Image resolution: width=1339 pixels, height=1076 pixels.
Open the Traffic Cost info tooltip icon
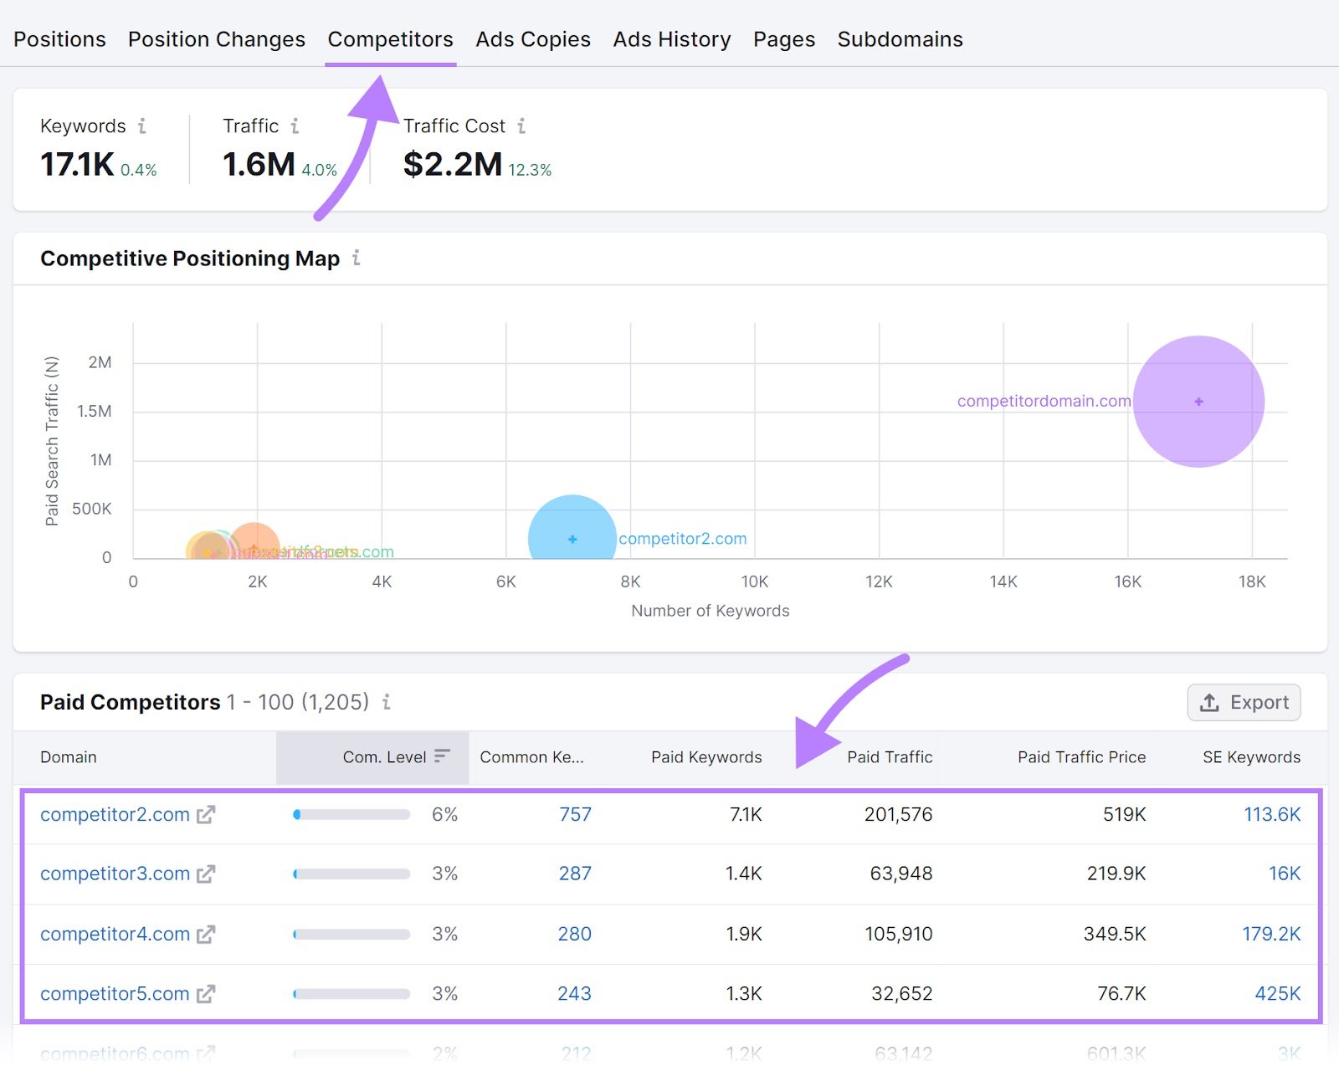tap(523, 126)
